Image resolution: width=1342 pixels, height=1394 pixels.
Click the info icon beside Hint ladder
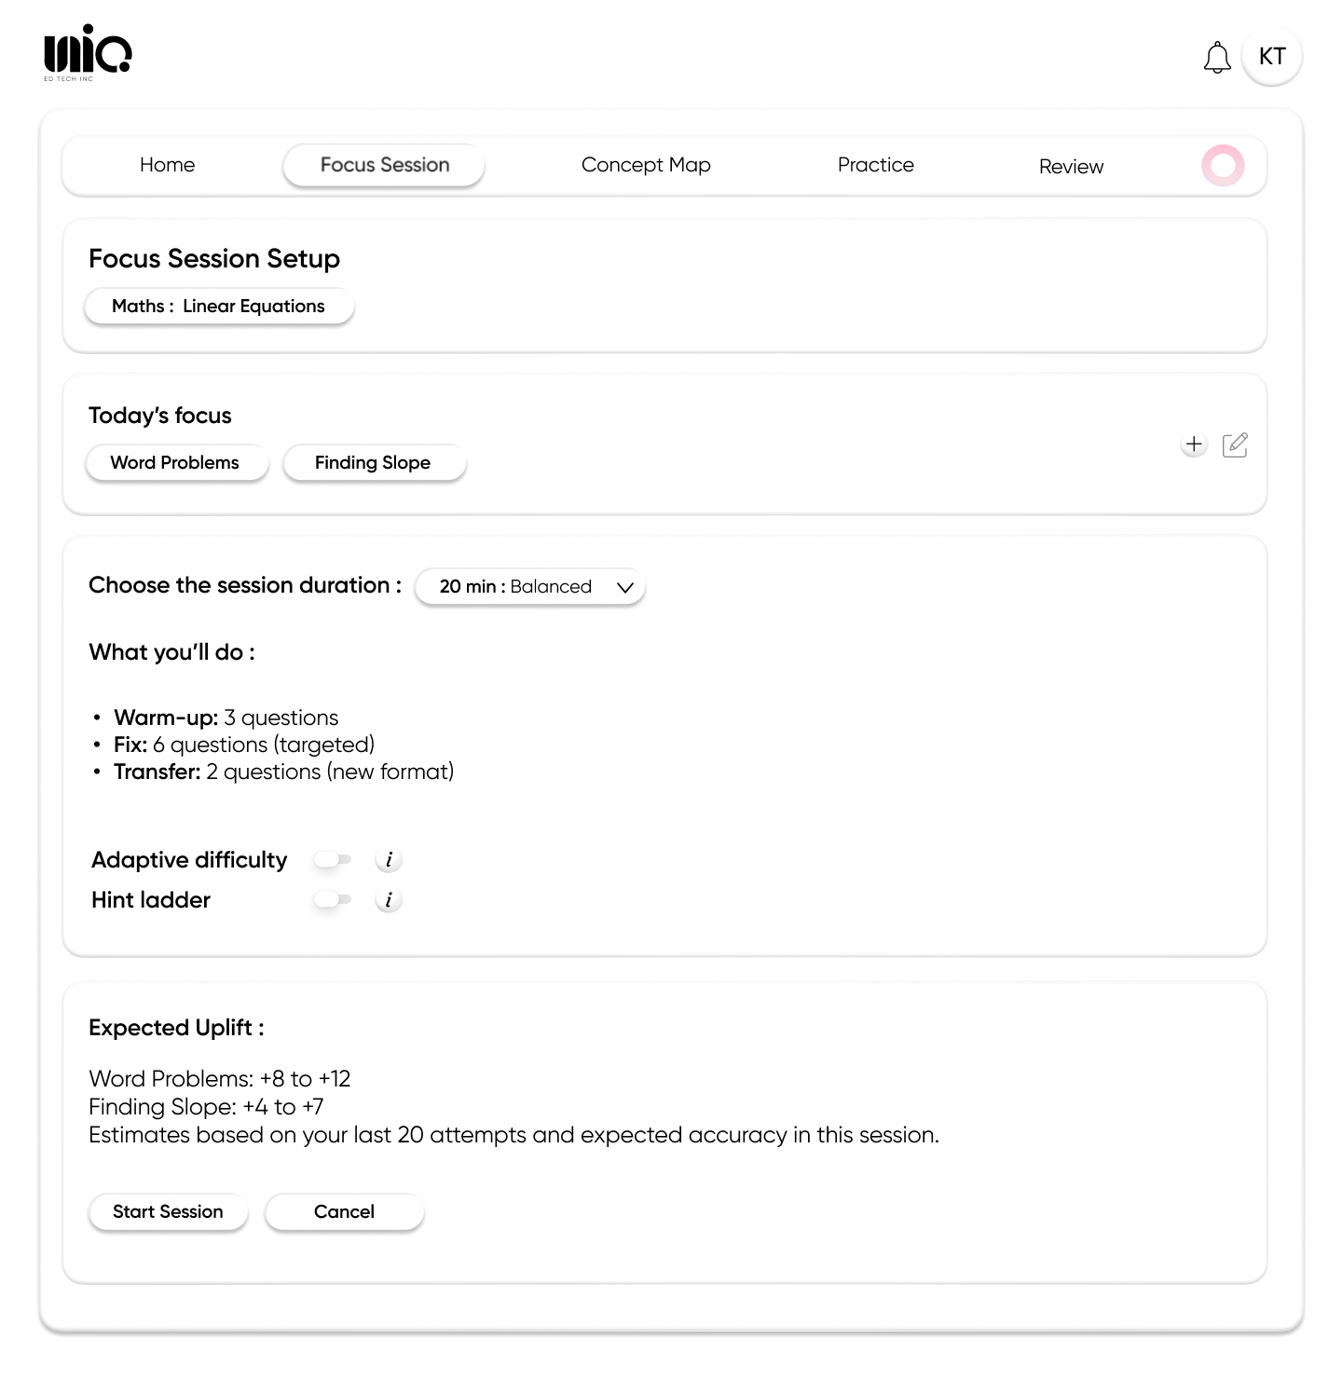pyautogui.click(x=389, y=900)
